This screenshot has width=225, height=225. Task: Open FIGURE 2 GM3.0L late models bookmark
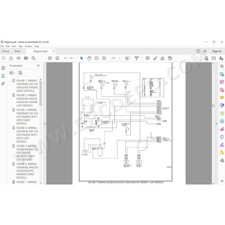coord(27,100)
